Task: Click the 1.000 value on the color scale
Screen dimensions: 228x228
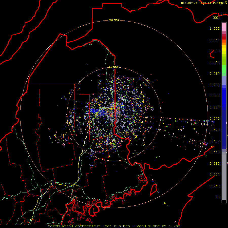Action: click(x=215, y=28)
